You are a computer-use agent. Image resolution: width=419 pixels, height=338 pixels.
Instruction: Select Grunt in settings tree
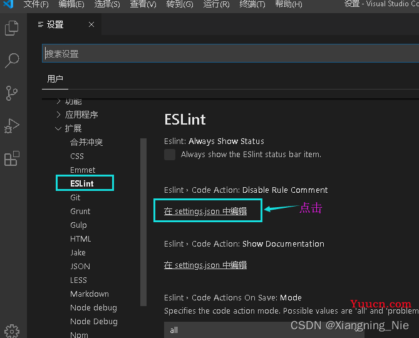pos(80,211)
